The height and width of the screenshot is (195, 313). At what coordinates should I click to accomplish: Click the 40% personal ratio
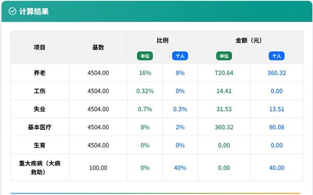pos(180,168)
